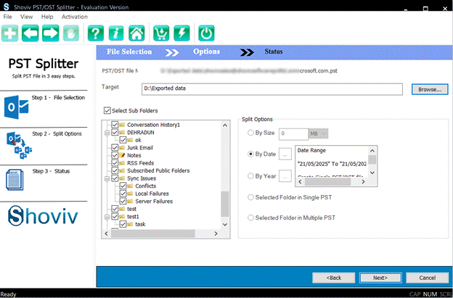Viewport: 453px width, 298px height.
Task: Open the About info 'i' toolbar icon
Action: [116, 33]
